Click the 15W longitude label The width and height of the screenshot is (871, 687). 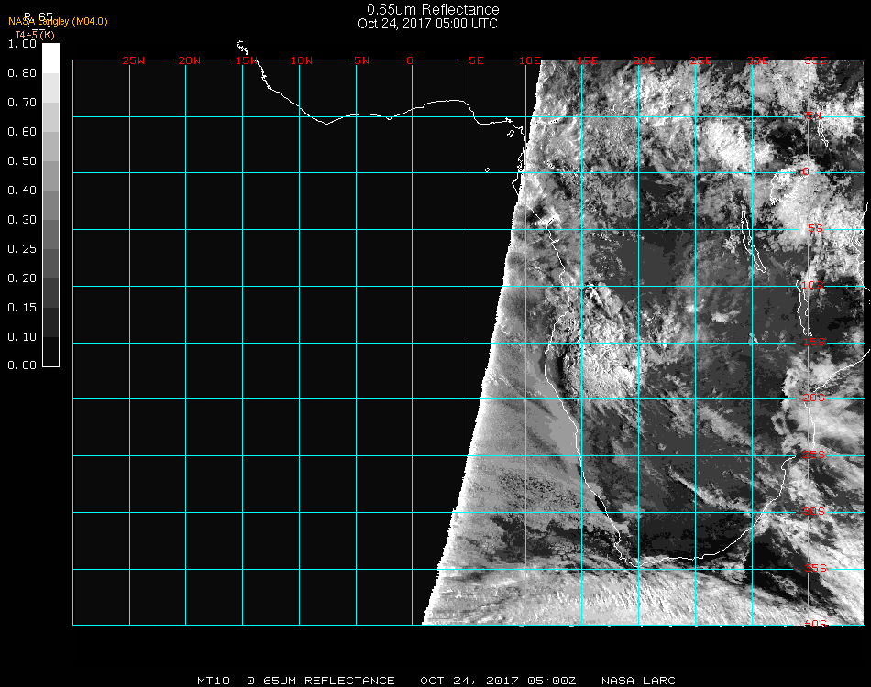coord(246,60)
